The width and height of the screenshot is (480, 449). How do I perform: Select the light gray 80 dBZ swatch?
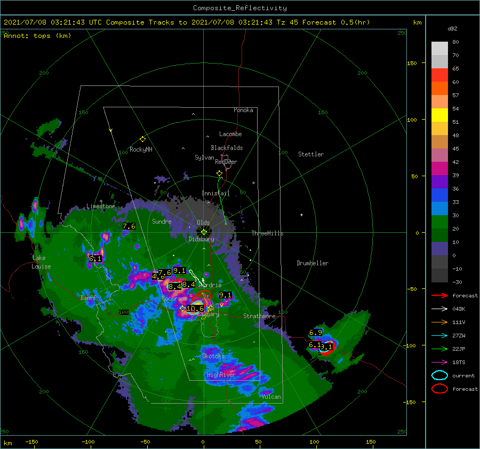[439, 49]
